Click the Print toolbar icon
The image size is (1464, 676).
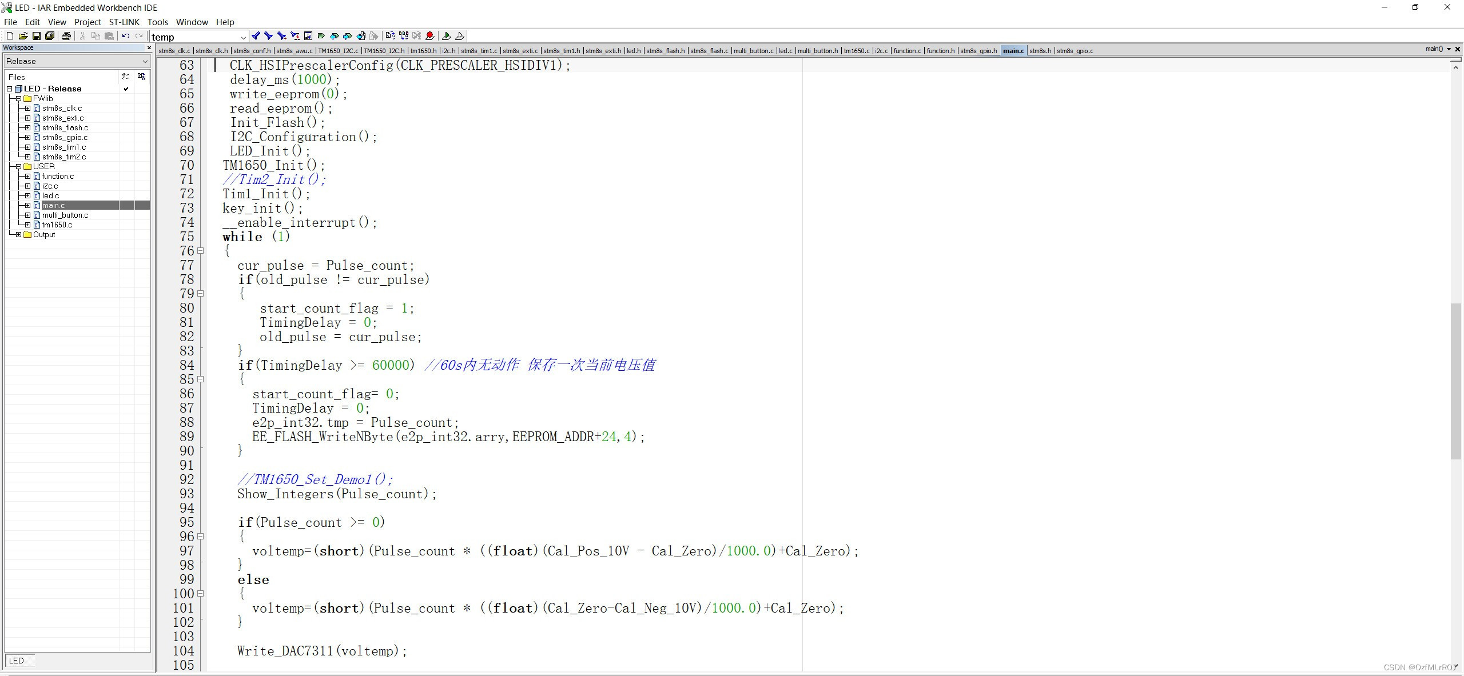pos(66,36)
